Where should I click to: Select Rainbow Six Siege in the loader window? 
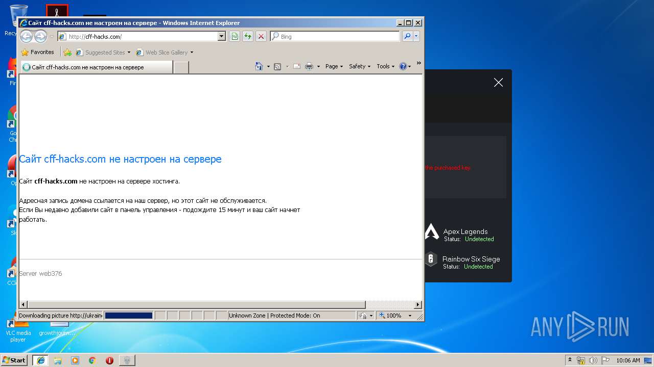point(471,259)
